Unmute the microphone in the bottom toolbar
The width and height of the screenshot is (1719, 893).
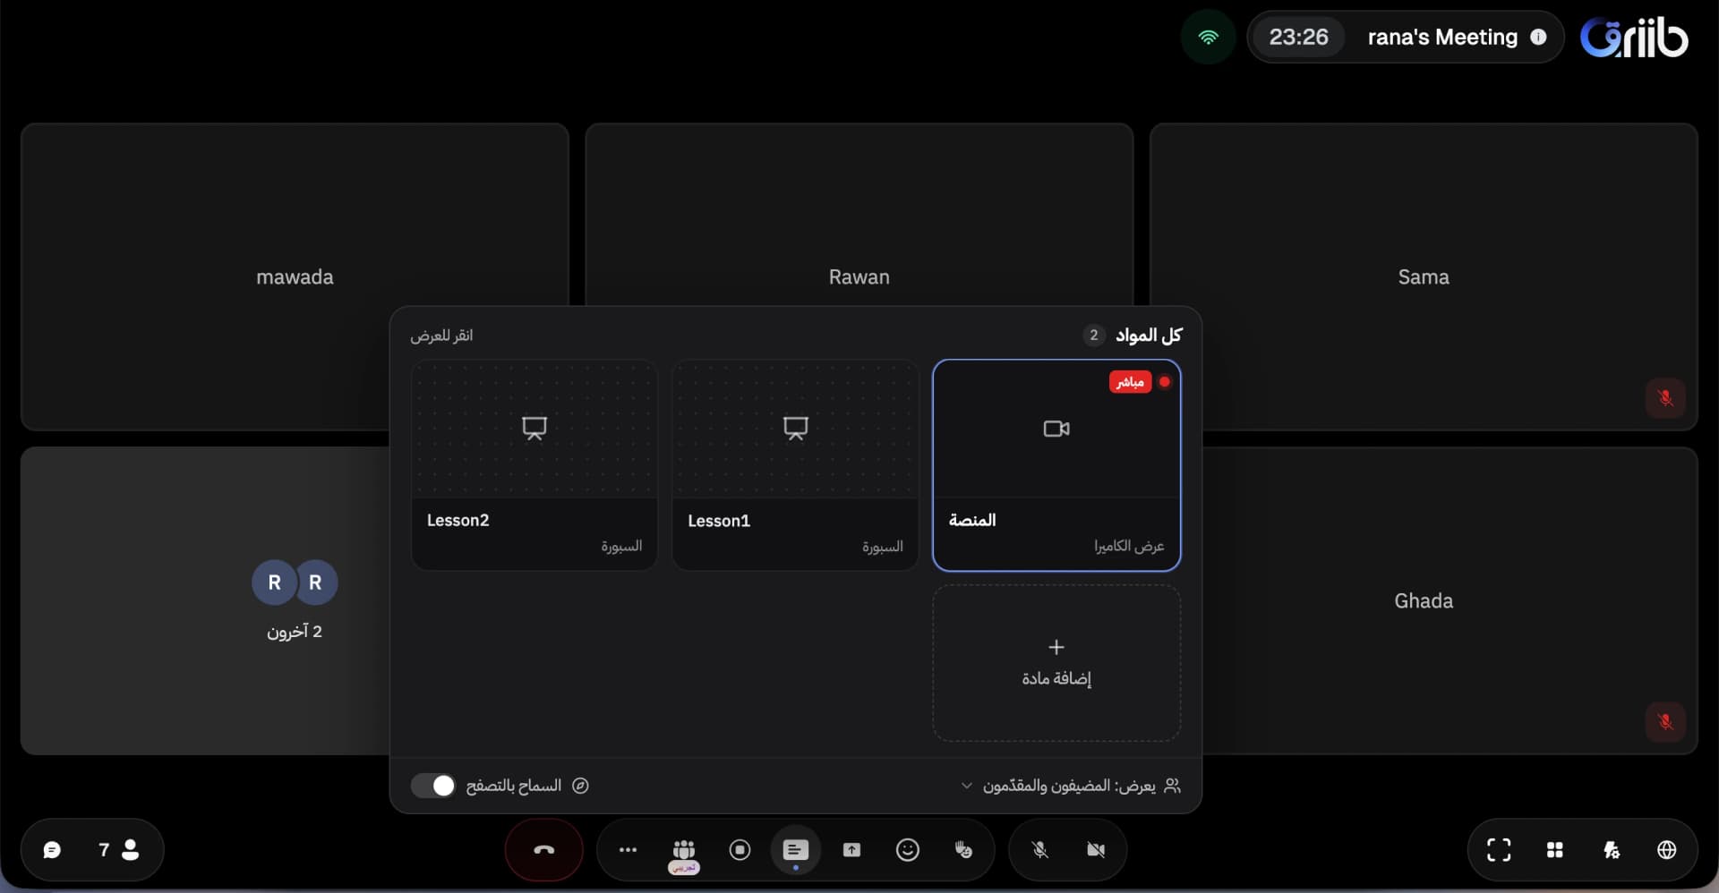(x=1039, y=849)
